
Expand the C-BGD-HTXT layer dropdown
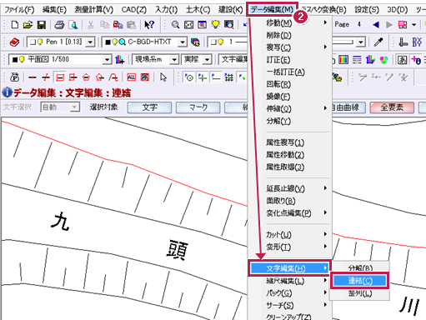pyautogui.click(x=183, y=42)
